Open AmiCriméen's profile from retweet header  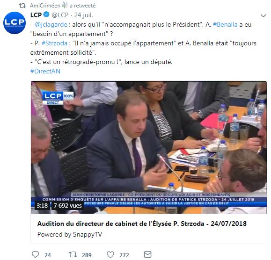pyautogui.click(x=45, y=6)
